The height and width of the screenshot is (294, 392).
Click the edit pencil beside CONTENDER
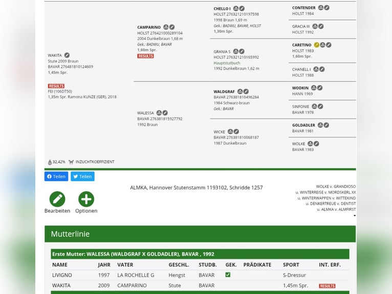(326, 8)
